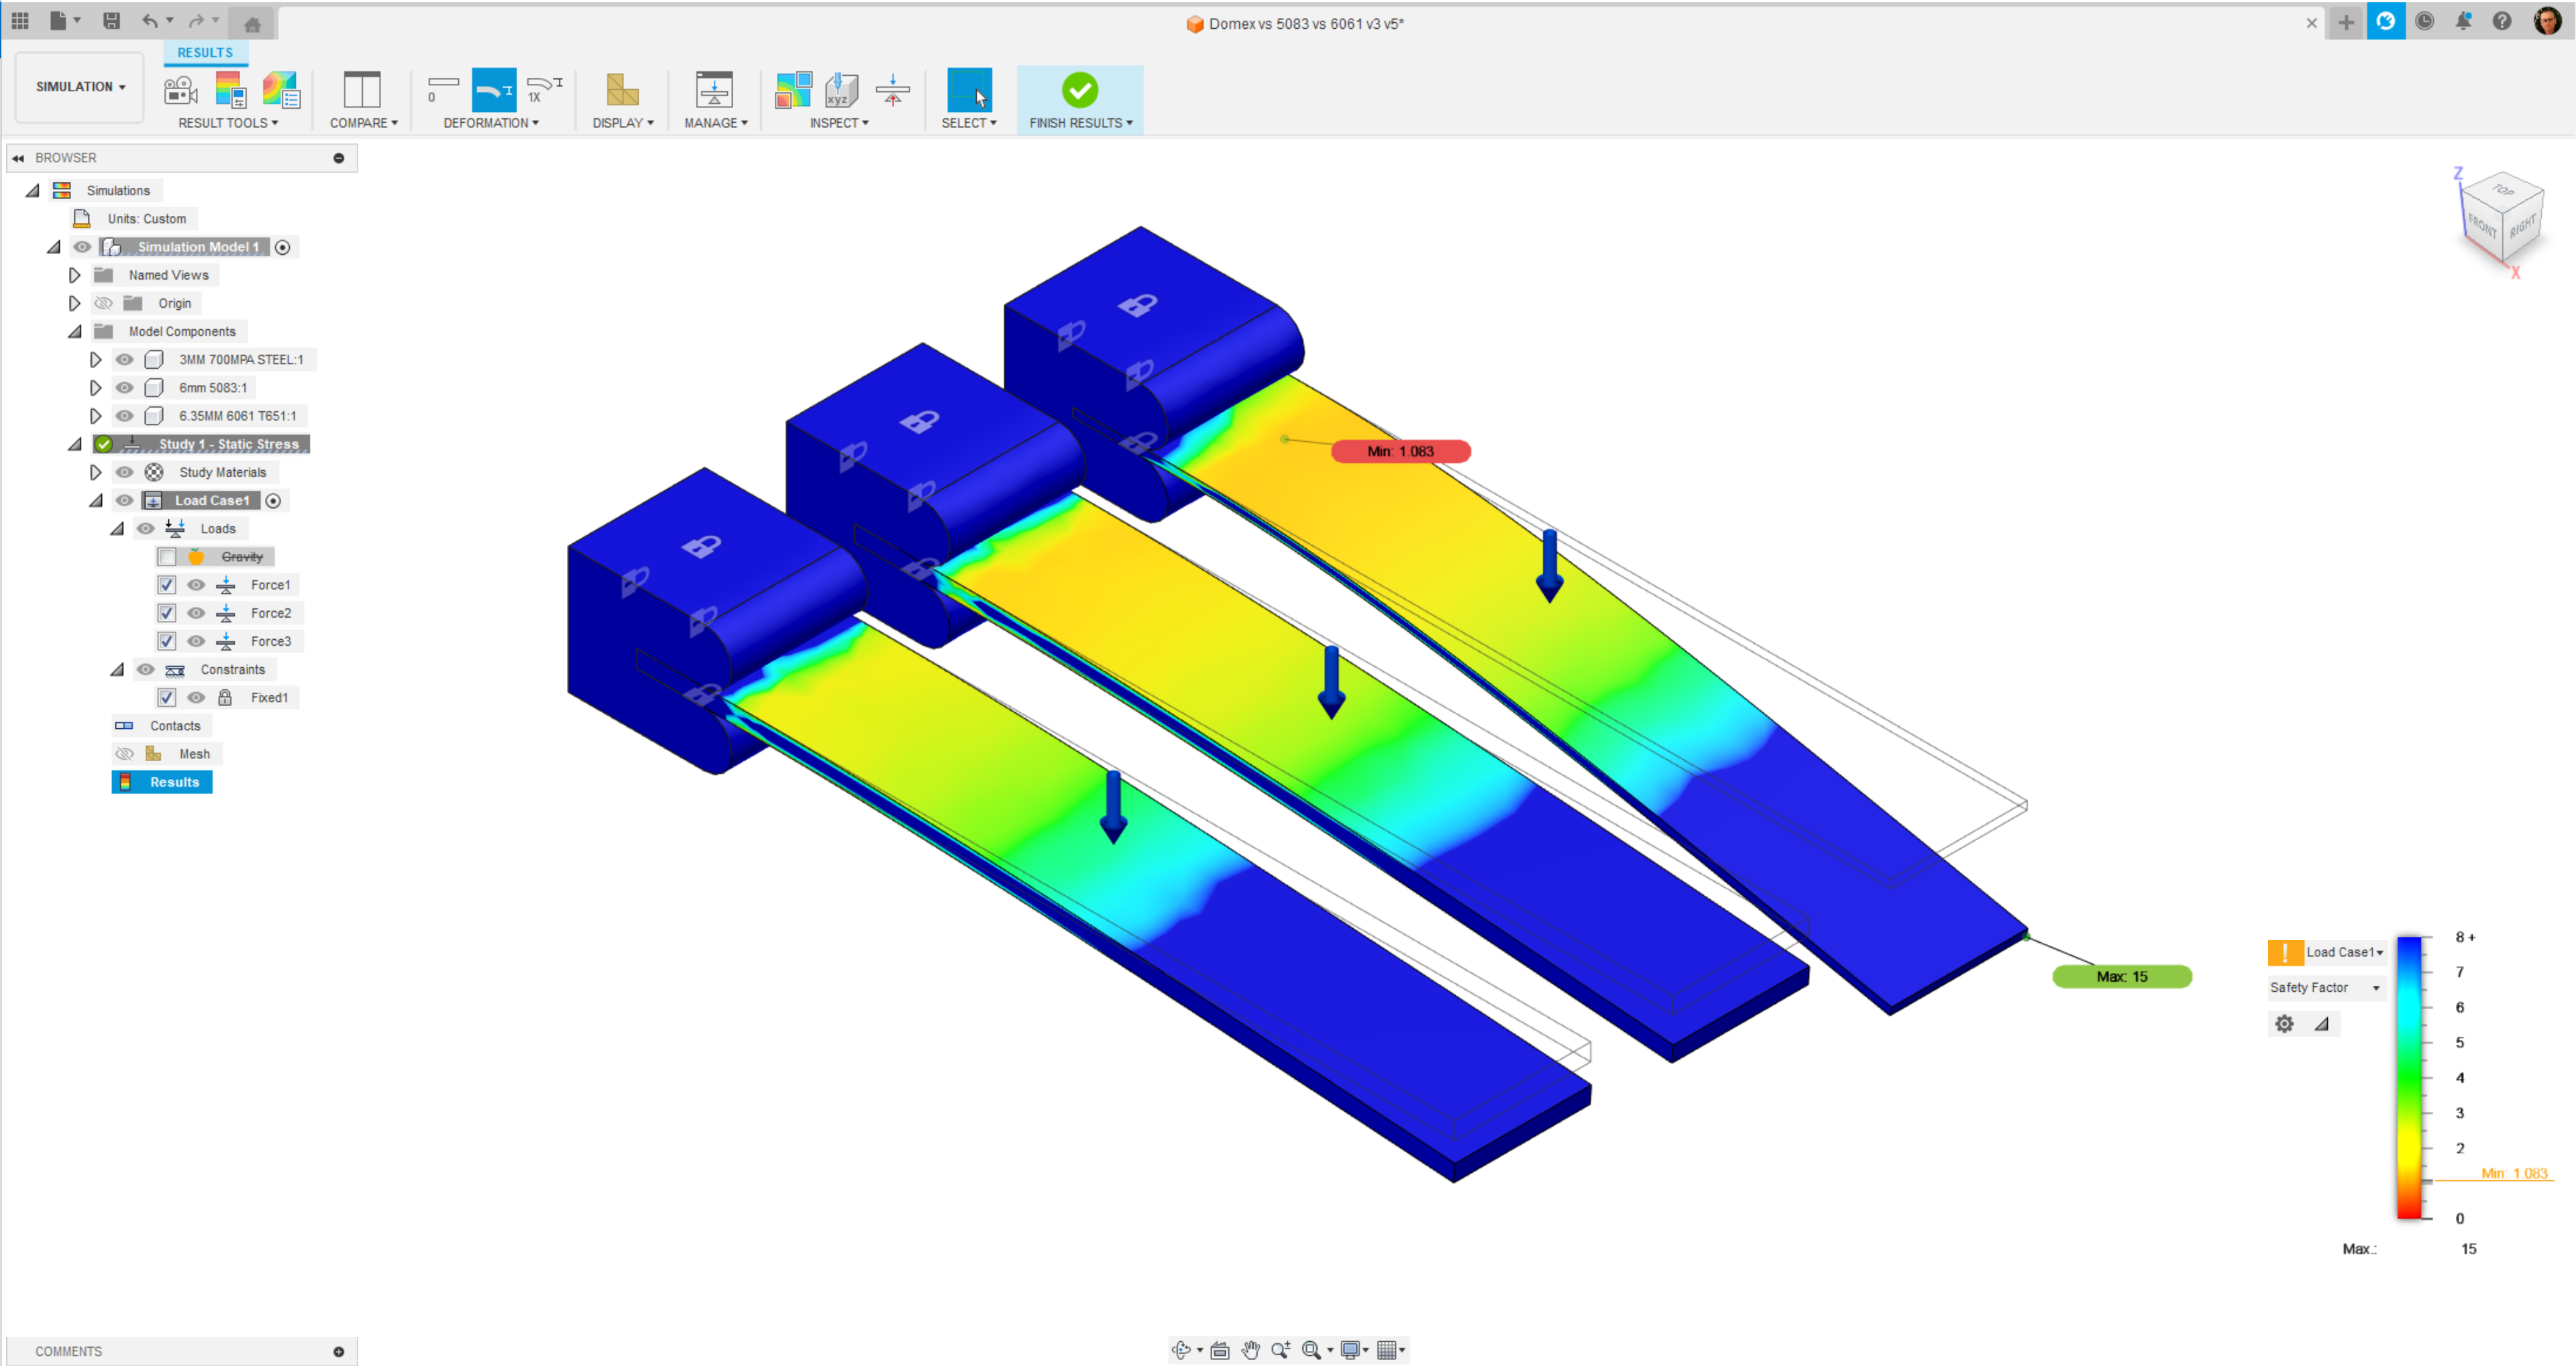The image size is (2576, 1366).
Task: Open the notifications bell icon
Action: point(2463,21)
